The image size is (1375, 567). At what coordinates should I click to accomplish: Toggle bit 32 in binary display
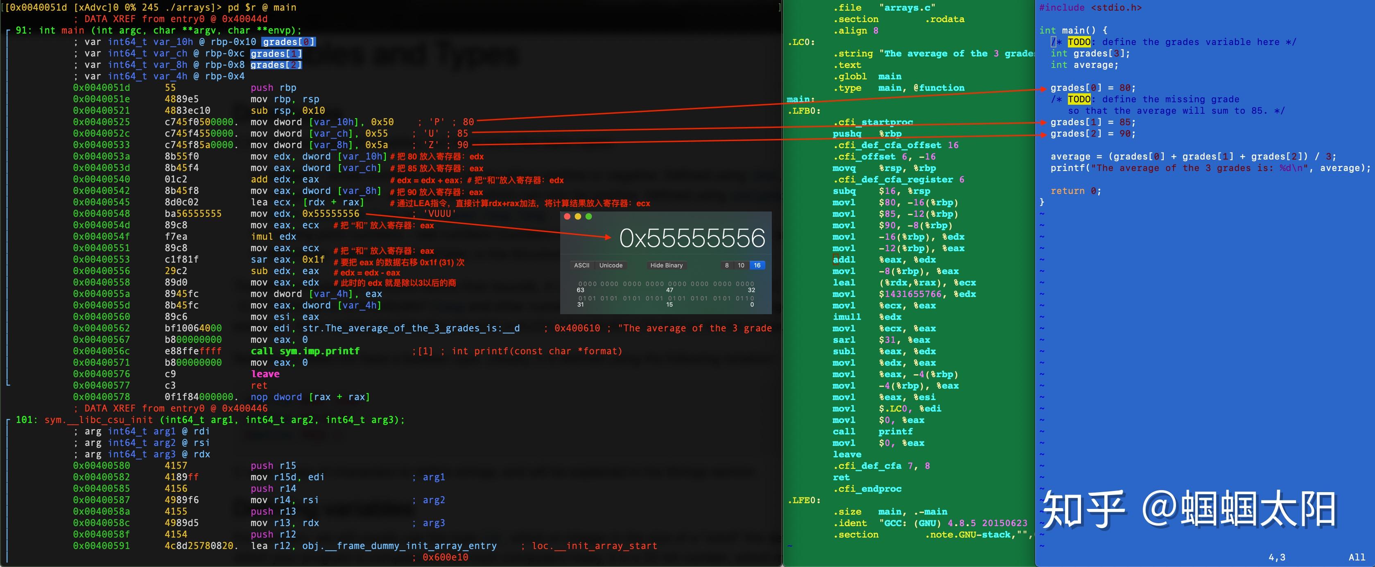(752, 284)
